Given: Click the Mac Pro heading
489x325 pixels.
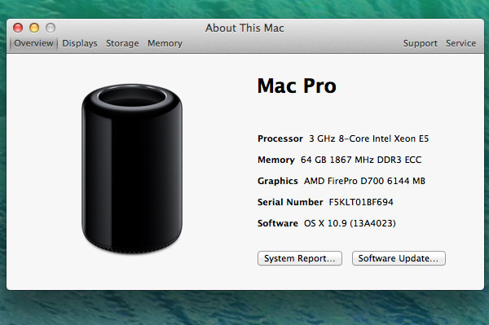Looking at the screenshot, I should coord(297,86).
